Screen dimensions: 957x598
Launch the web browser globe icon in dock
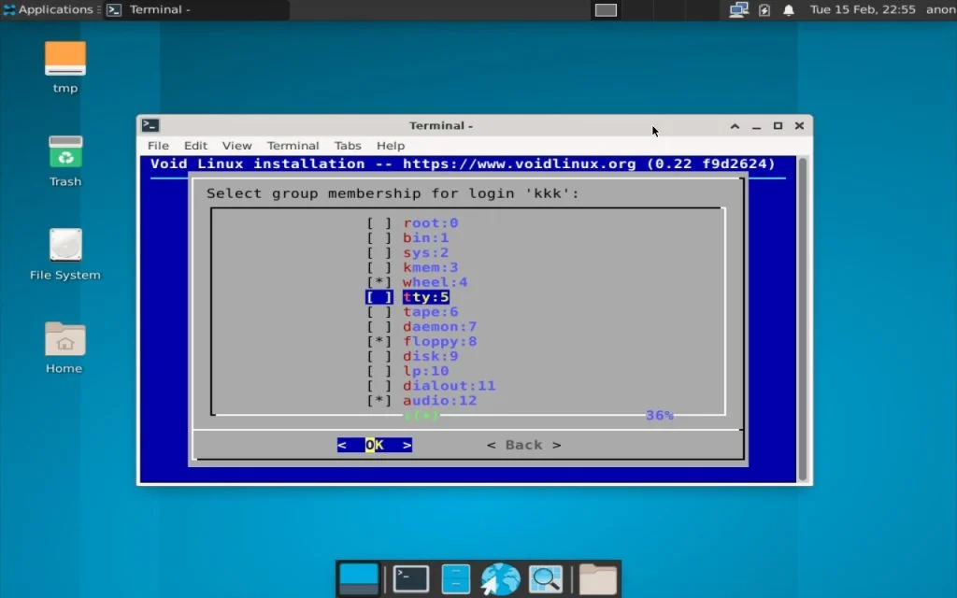pyautogui.click(x=500, y=578)
